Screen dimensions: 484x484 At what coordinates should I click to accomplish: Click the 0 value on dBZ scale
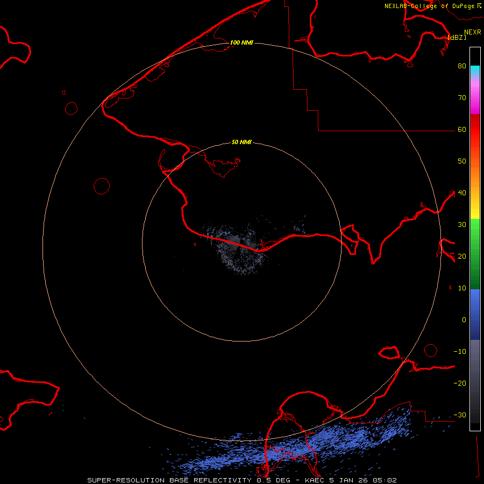[464, 320]
